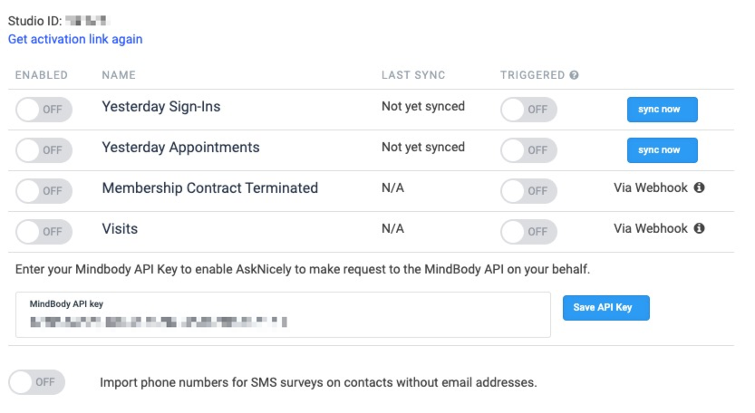This screenshot has width=755, height=413.
Task: Click the Visits row name
Action: click(120, 229)
